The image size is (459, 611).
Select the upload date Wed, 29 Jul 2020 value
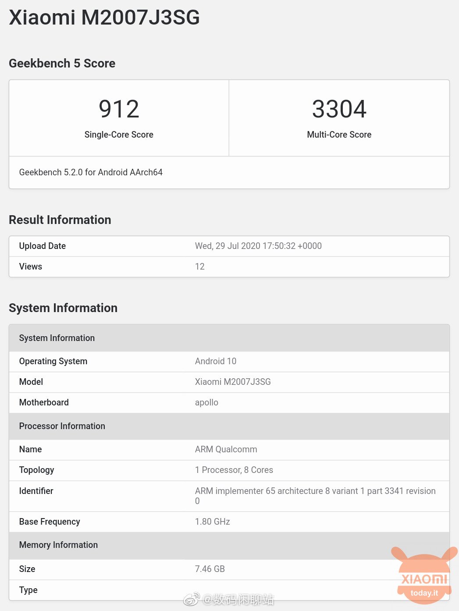258,246
